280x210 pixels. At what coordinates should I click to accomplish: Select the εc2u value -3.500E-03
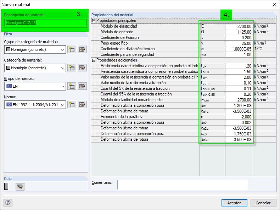239,128
